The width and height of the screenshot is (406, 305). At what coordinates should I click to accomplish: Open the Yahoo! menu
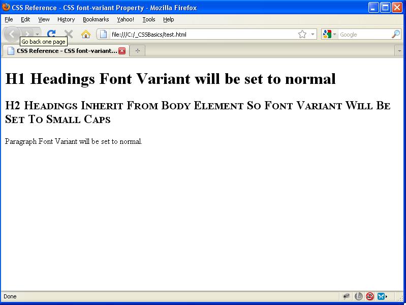(x=126, y=19)
